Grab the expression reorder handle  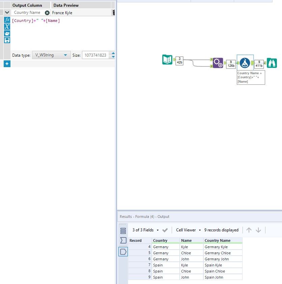(x=1, y=12)
